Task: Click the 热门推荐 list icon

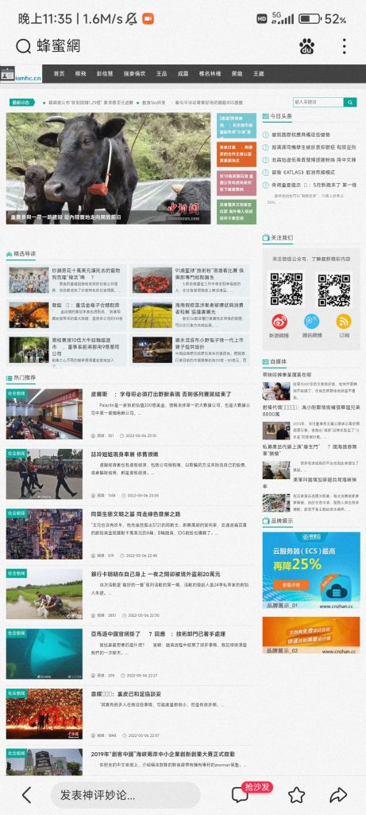Action: (10, 376)
